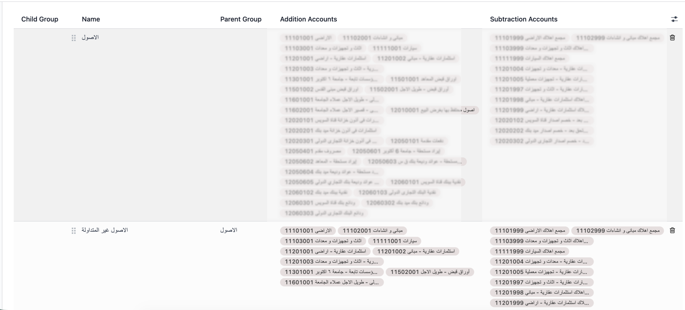Select tag 11201004 in الاصول غير المتداولة row
Screen dimensions: 685x310
click(x=542, y=261)
